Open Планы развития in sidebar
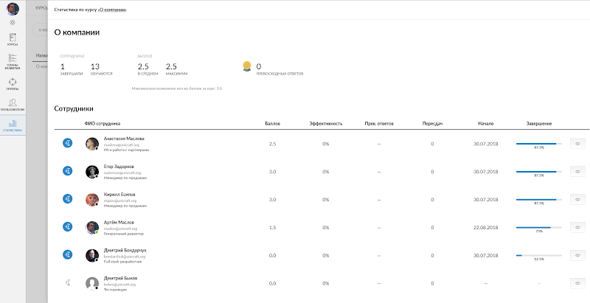Screen dimensions: 590x303 (13, 60)
